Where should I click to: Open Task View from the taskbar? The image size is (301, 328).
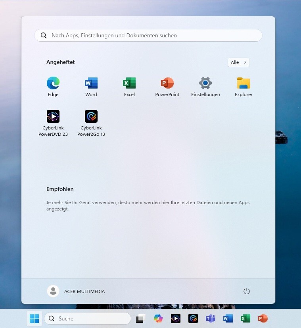(x=140, y=318)
